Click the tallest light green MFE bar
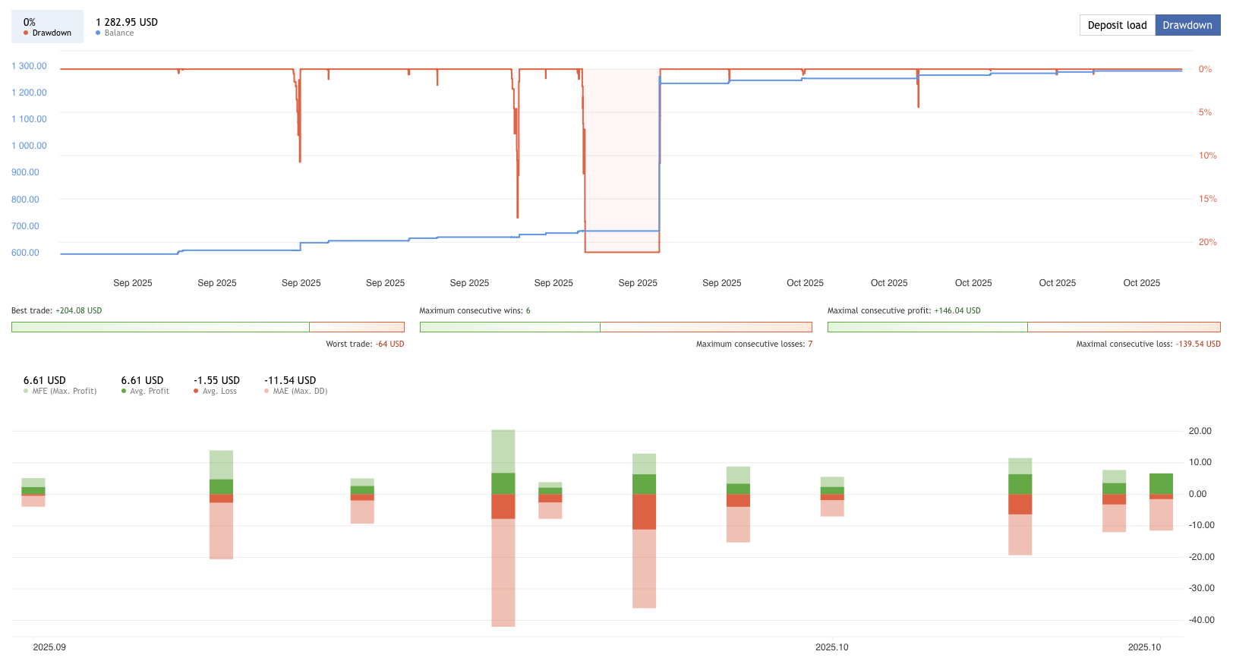The width and height of the screenshot is (1233, 667). point(503,451)
